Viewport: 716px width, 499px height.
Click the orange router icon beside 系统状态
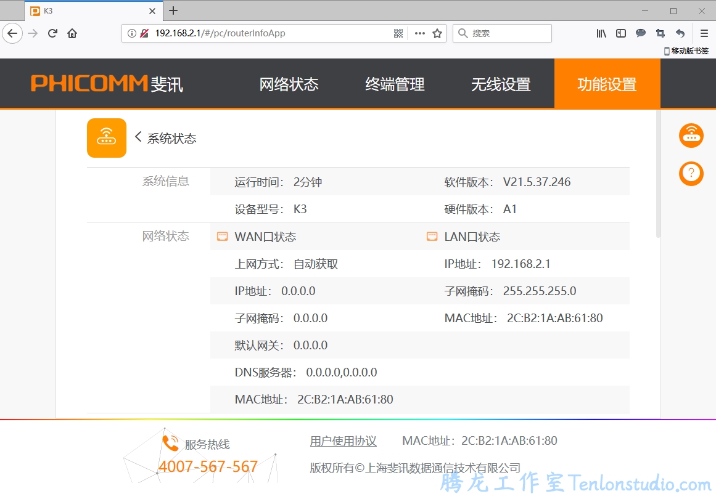pyautogui.click(x=107, y=138)
